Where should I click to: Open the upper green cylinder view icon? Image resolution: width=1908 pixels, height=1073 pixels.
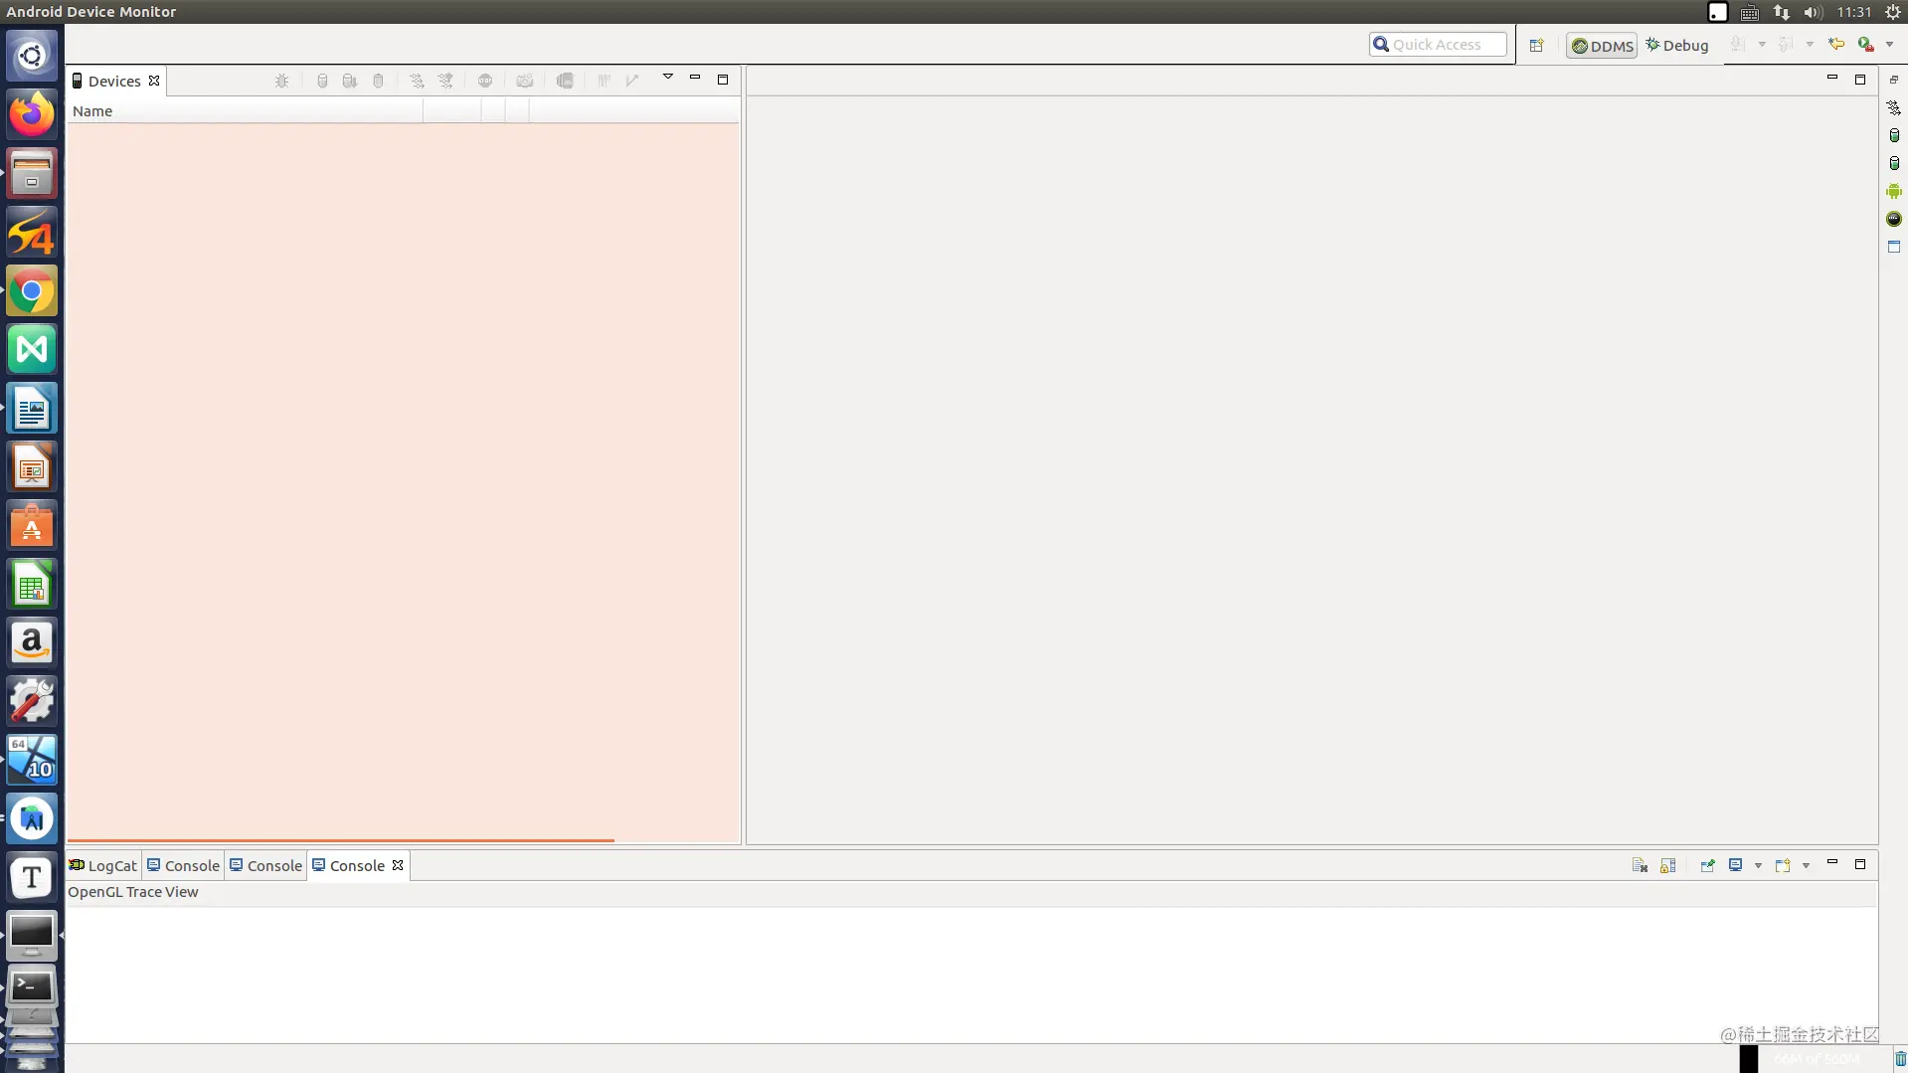click(x=1894, y=135)
